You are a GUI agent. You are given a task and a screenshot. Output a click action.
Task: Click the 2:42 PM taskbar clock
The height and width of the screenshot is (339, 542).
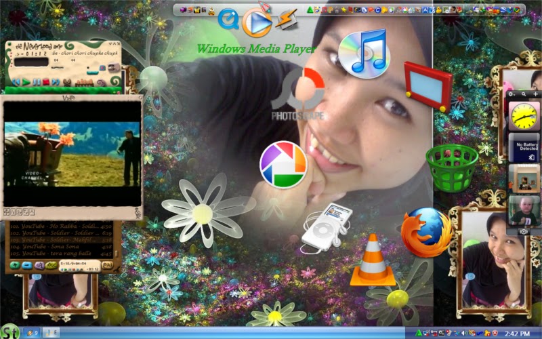[x=518, y=334]
